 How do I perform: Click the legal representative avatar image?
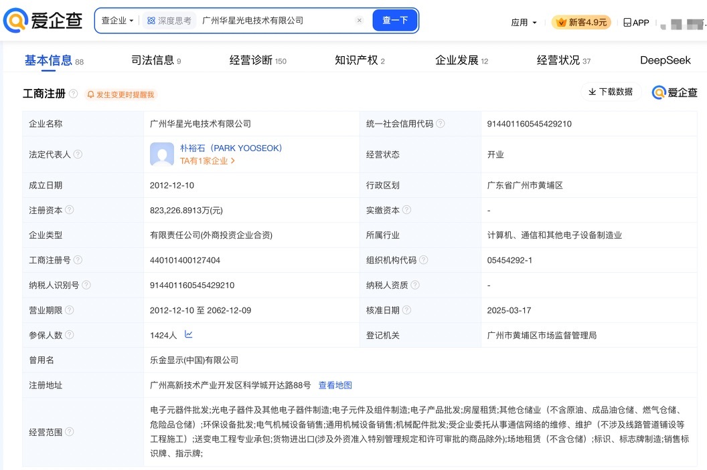tap(162, 154)
